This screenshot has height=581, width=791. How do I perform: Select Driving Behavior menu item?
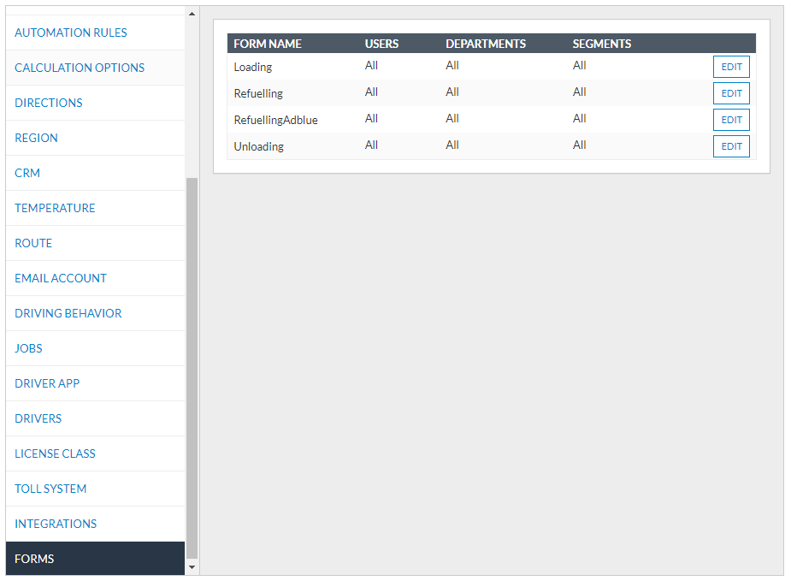coord(68,313)
